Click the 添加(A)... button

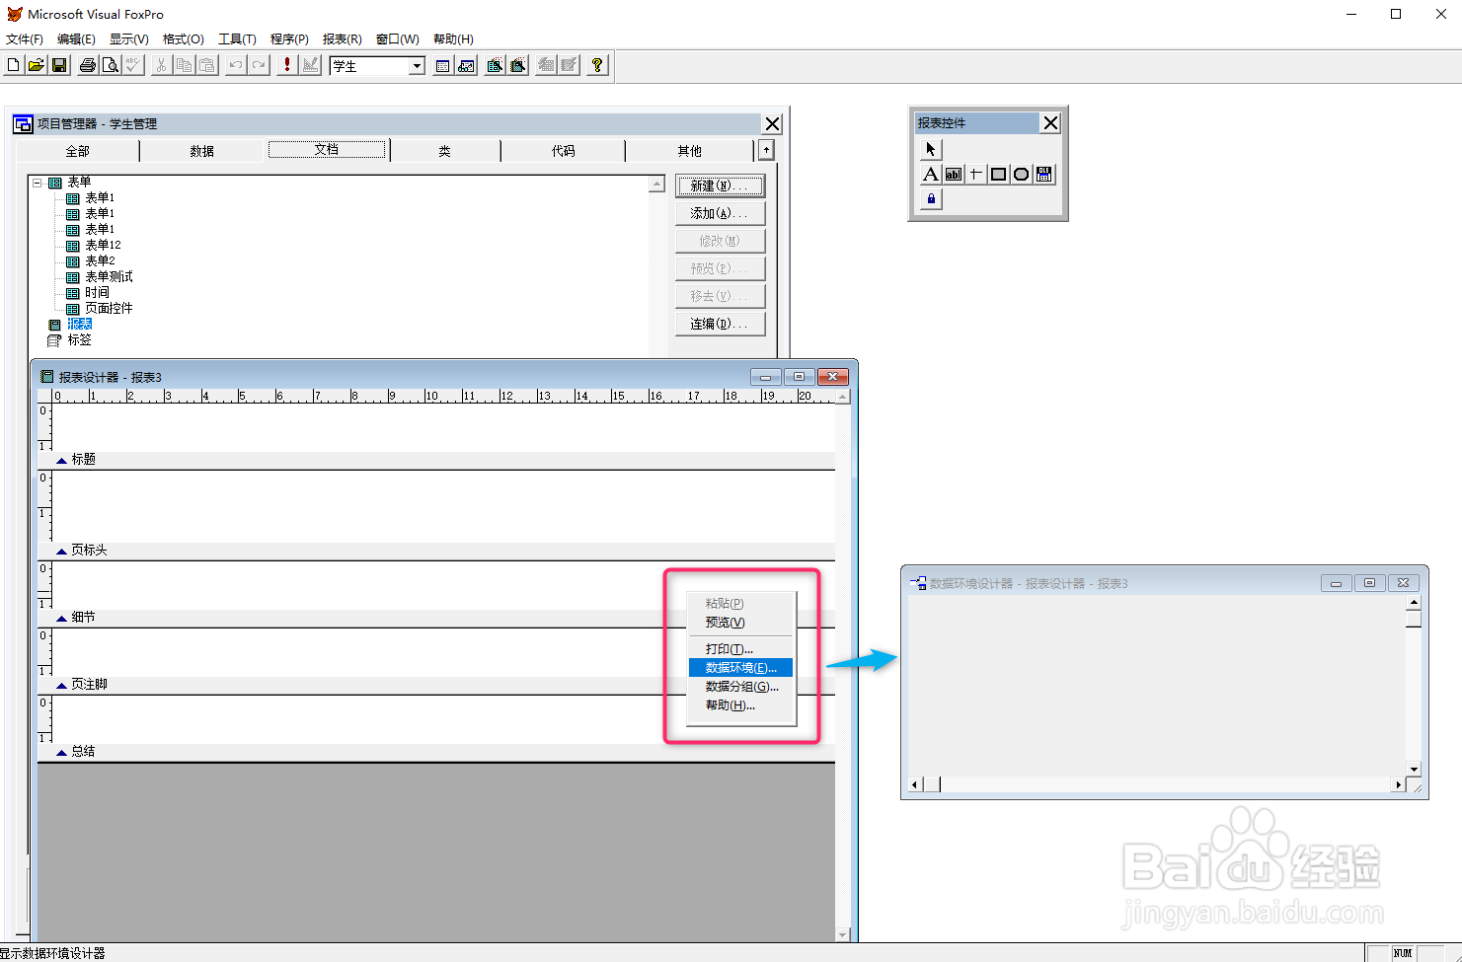pyautogui.click(x=721, y=213)
